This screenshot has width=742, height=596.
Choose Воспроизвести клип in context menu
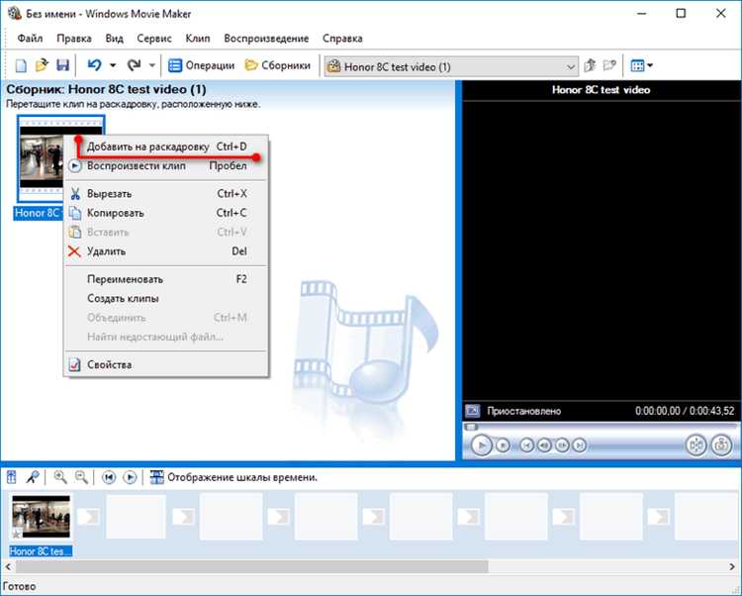(x=166, y=165)
